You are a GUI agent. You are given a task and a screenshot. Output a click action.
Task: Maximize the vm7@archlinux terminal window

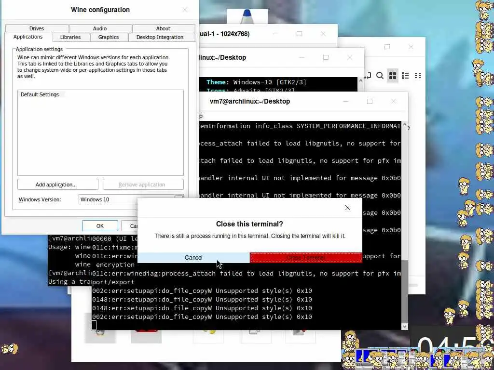370,101
